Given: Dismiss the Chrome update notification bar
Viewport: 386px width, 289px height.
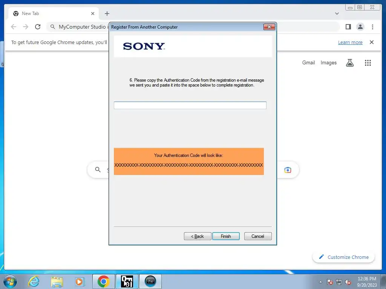Looking at the screenshot, I should click(372, 42).
